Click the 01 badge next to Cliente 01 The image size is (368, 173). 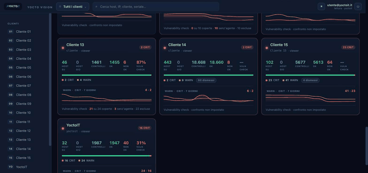pos(11,32)
